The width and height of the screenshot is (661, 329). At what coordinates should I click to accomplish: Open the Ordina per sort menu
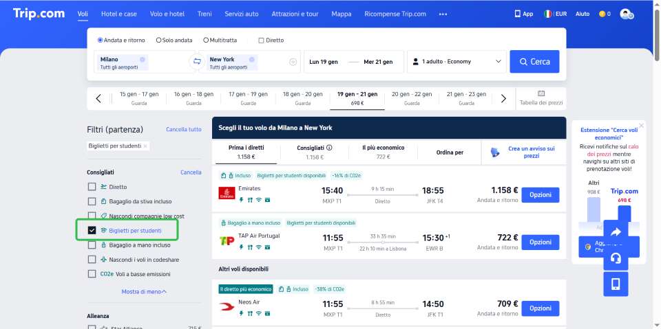pos(450,152)
